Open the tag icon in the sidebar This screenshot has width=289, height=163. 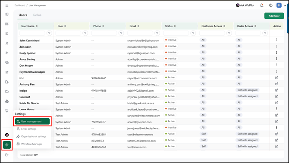tap(7, 111)
